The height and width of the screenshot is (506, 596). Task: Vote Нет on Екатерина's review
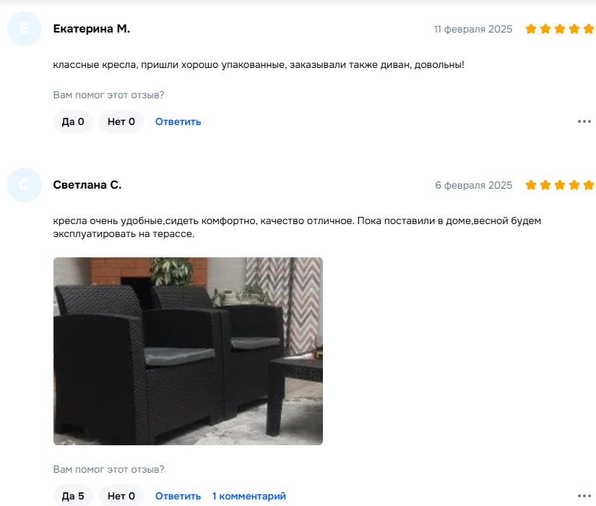121,121
